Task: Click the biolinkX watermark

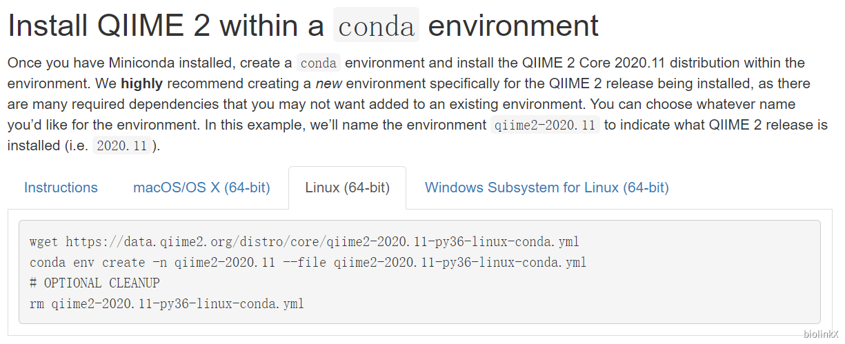Action: [820, 334]
